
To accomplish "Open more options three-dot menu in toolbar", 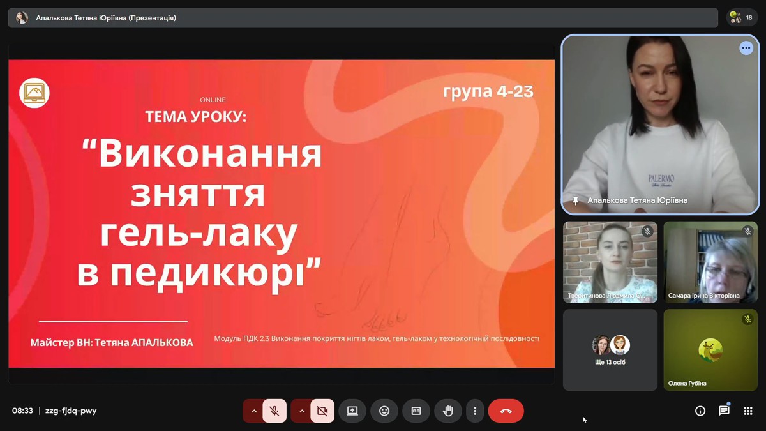I will coord(475,411).
